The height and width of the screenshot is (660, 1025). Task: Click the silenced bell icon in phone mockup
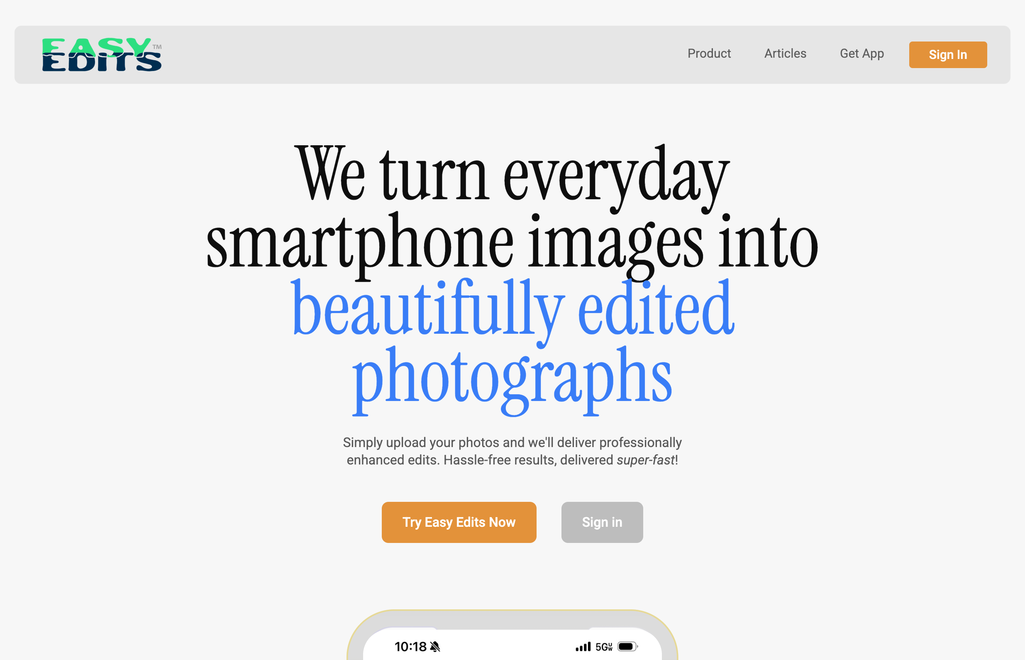(x=435, y=646)
